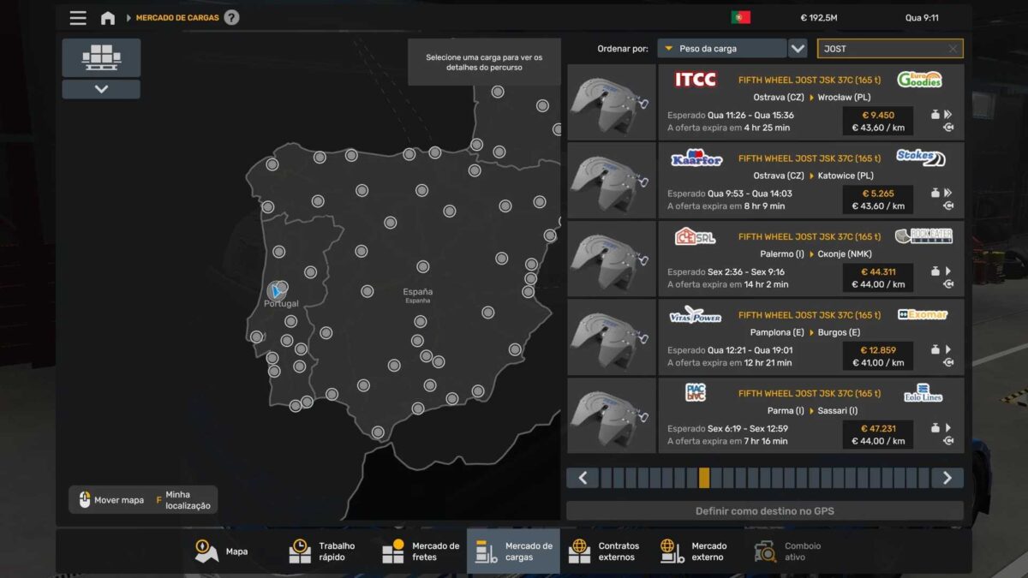Click player location marker near Portugal
The image size is (1028, 578).
coord(276,291)
